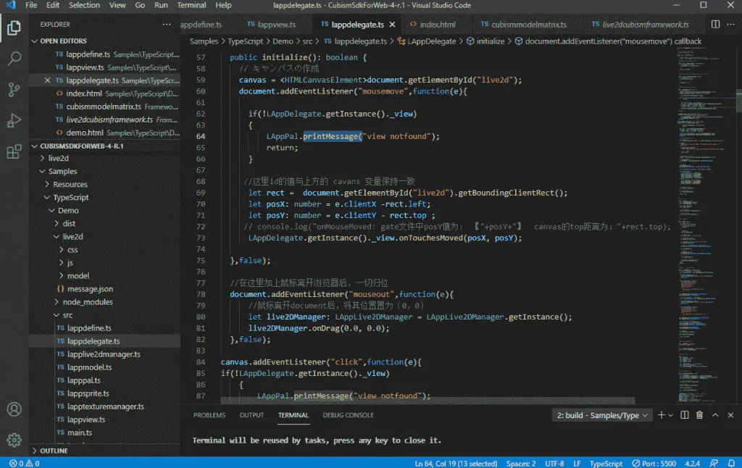Split the editor to the right
The height and width of the screenshot is (468, 742).
tap(715, 24)
